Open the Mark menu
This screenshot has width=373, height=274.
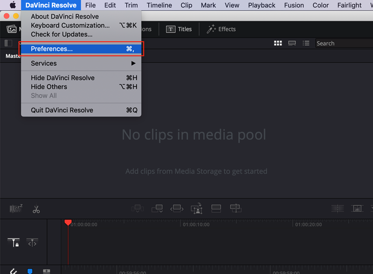coord(208,5)
